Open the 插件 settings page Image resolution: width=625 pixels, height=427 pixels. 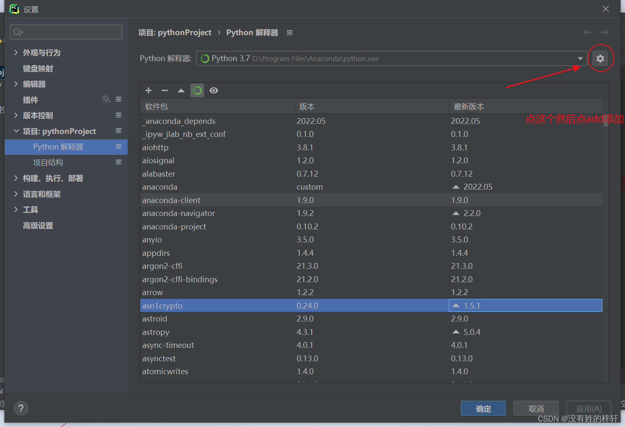[x=31, y=100]
